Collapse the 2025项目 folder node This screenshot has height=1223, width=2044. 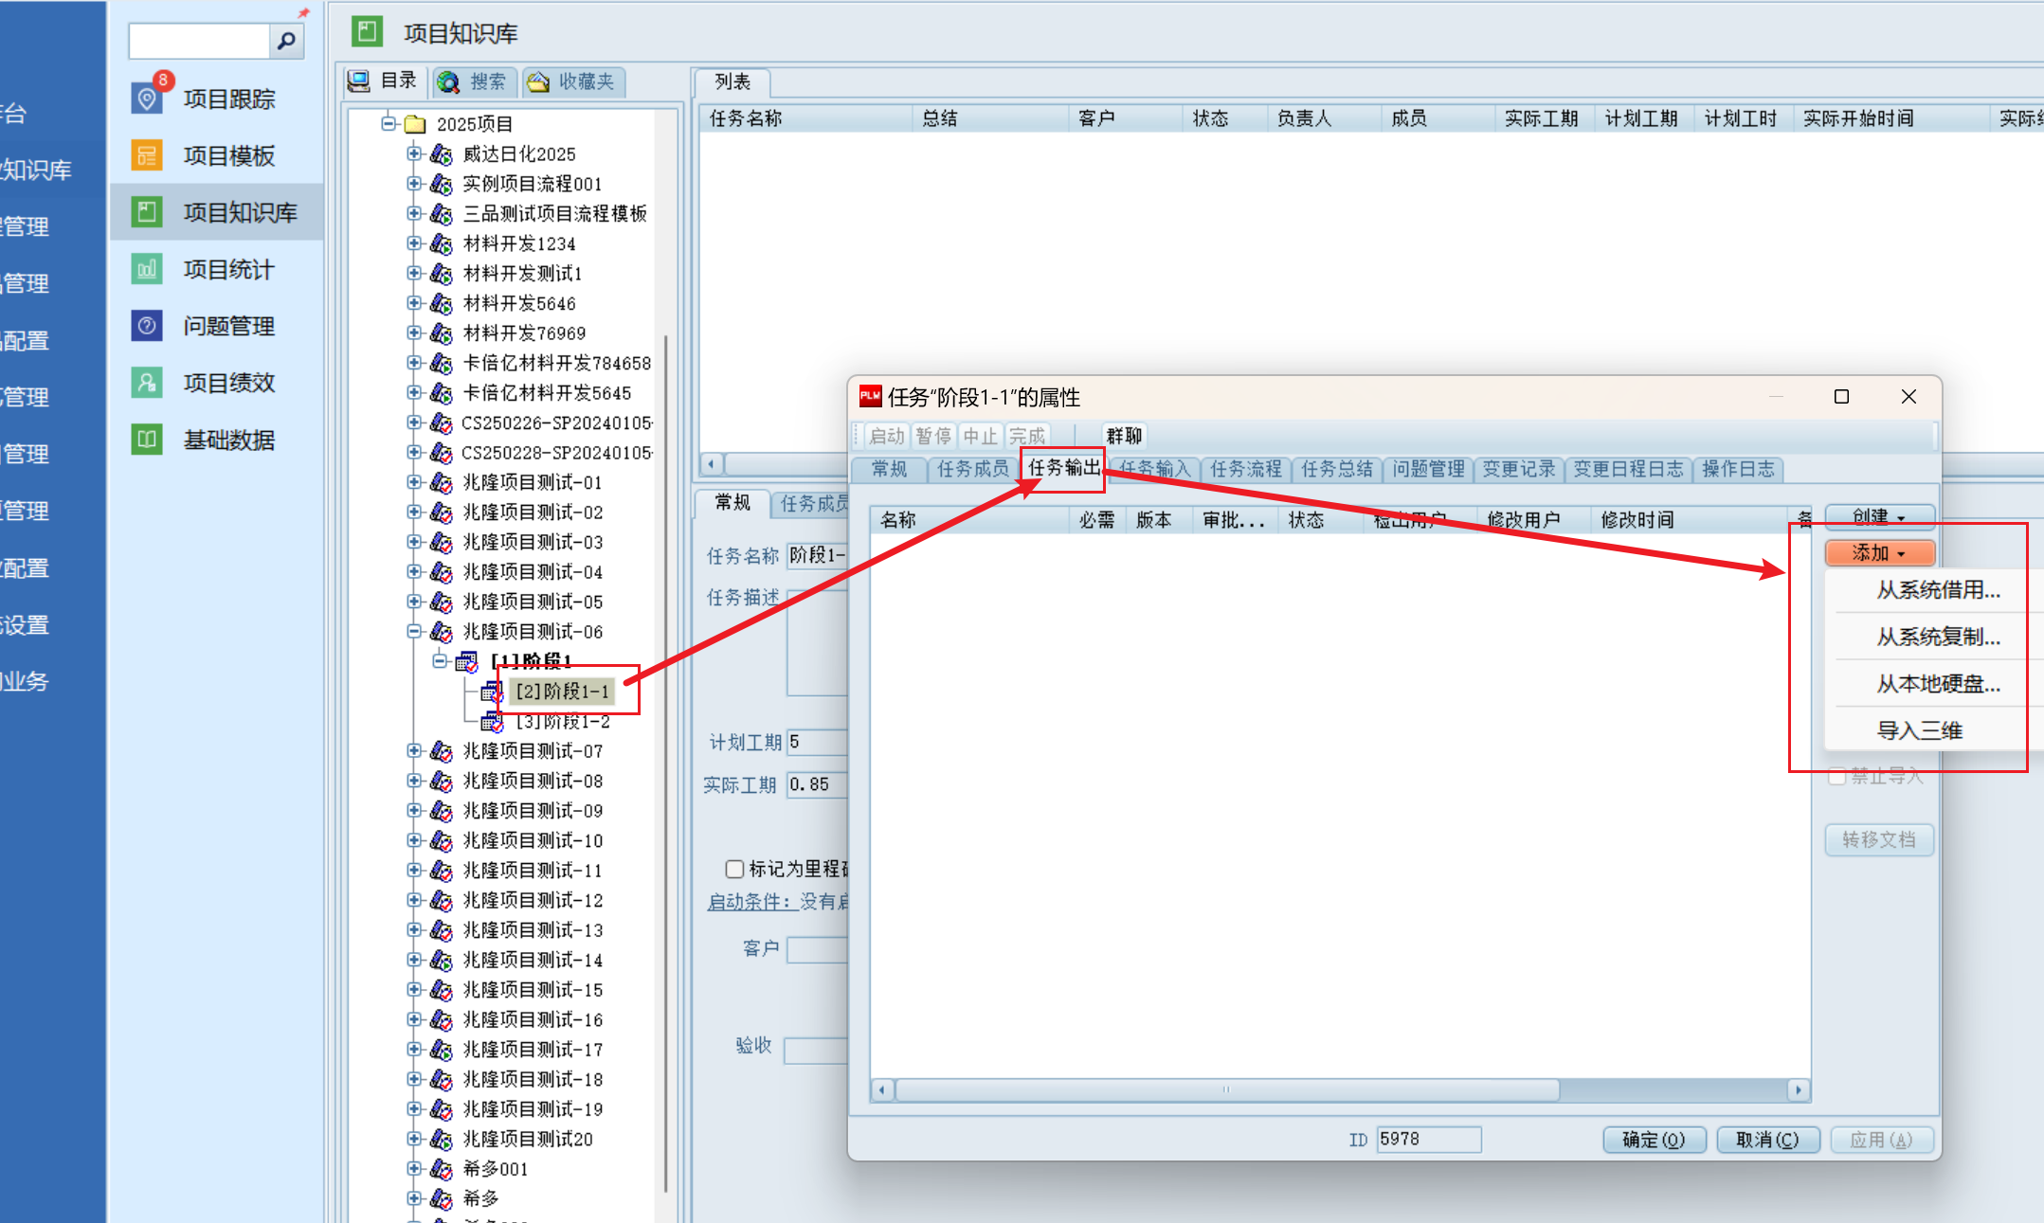coord(389,123)
